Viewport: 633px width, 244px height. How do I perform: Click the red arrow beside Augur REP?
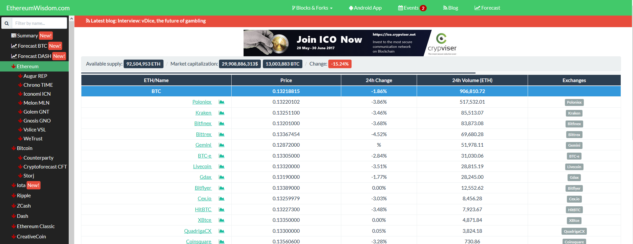(20, 76)
